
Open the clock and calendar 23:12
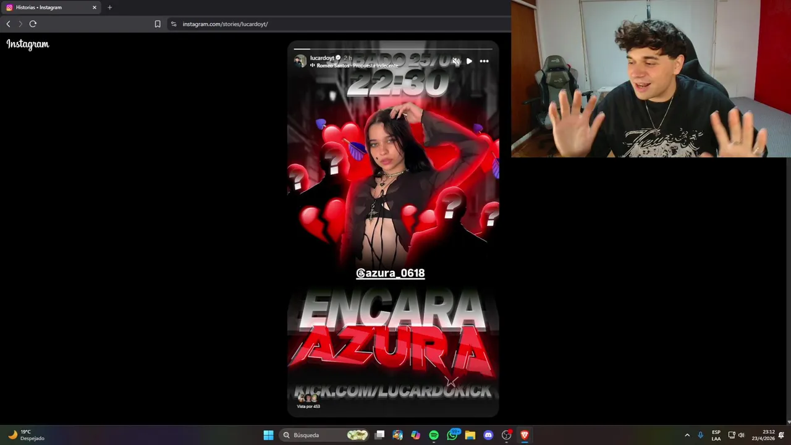tap(763, 435)
